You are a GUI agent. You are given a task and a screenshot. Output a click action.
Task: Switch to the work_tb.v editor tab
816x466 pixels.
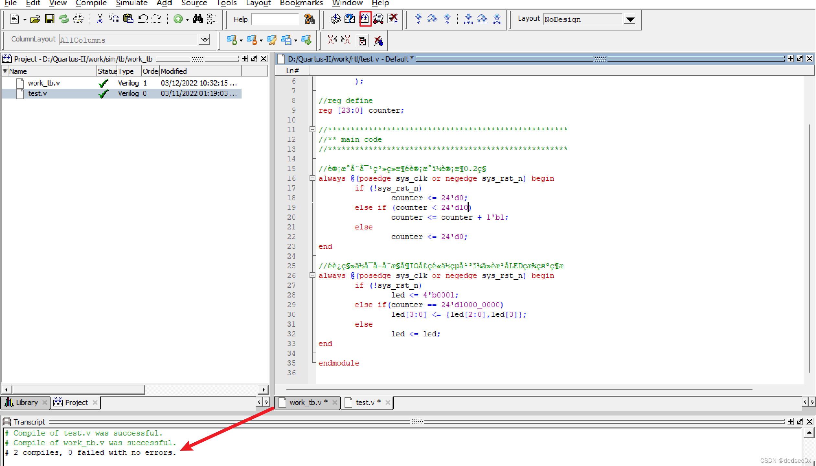pyautogui.click(x=305, y=402)
